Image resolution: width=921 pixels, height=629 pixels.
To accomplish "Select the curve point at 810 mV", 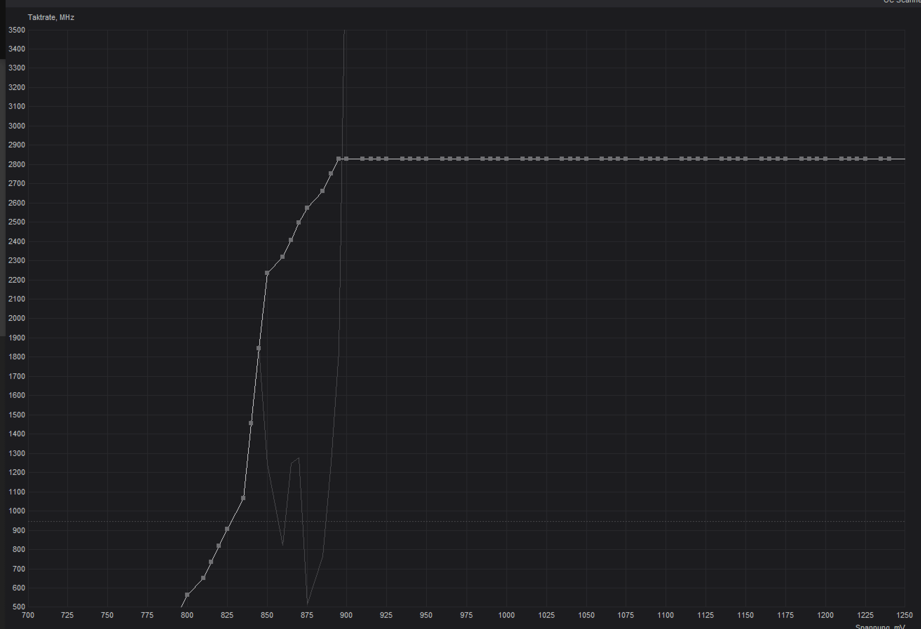I will 203,578.
